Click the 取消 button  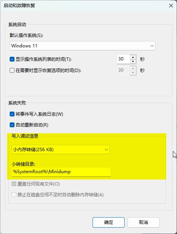pyautogui.click(x=144, y=222)
